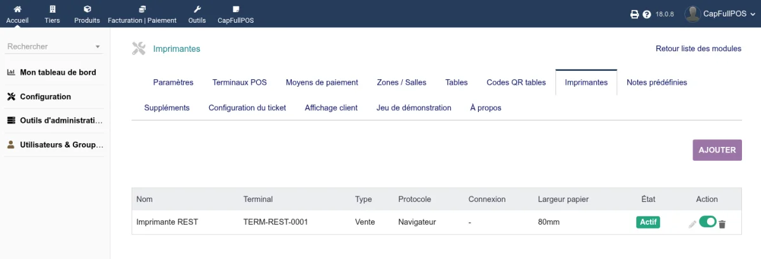
Task: Click the Outils d'administration server icon
Action: pos(11,120)
